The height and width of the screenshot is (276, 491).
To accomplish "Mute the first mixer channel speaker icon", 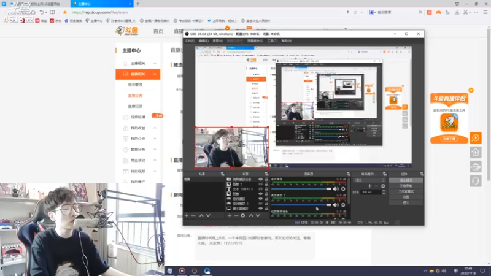I will (336, 189).
